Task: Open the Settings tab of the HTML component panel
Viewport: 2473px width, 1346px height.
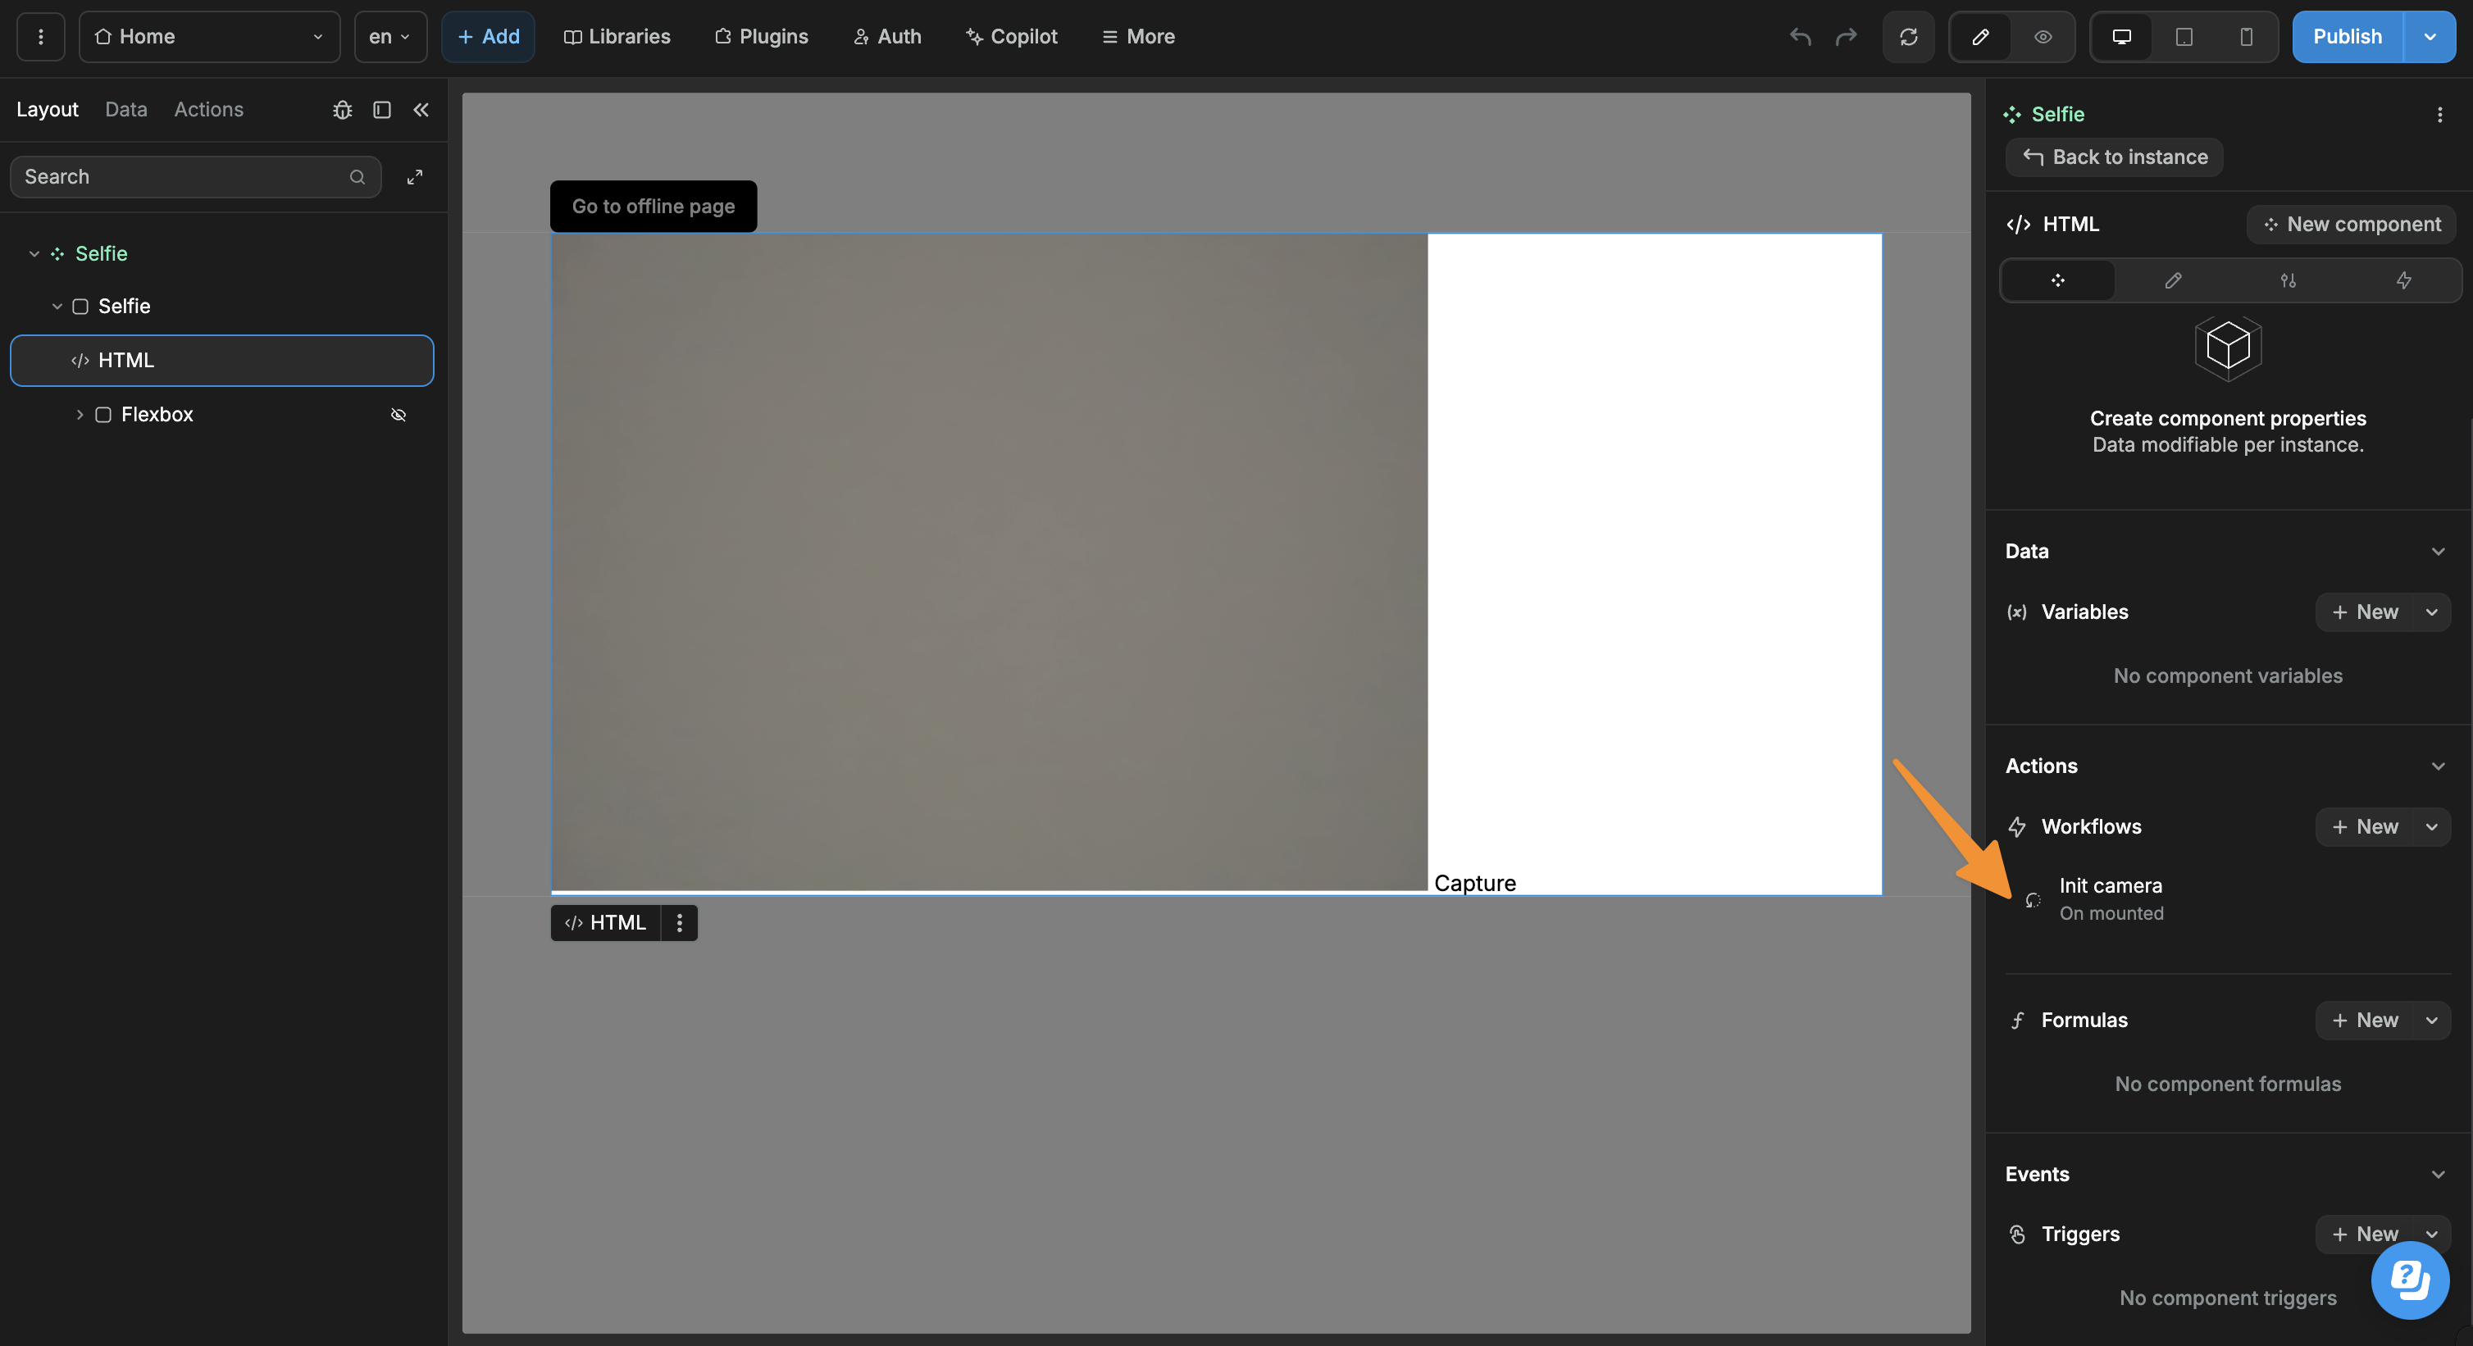Action: tap(2289, 280)
